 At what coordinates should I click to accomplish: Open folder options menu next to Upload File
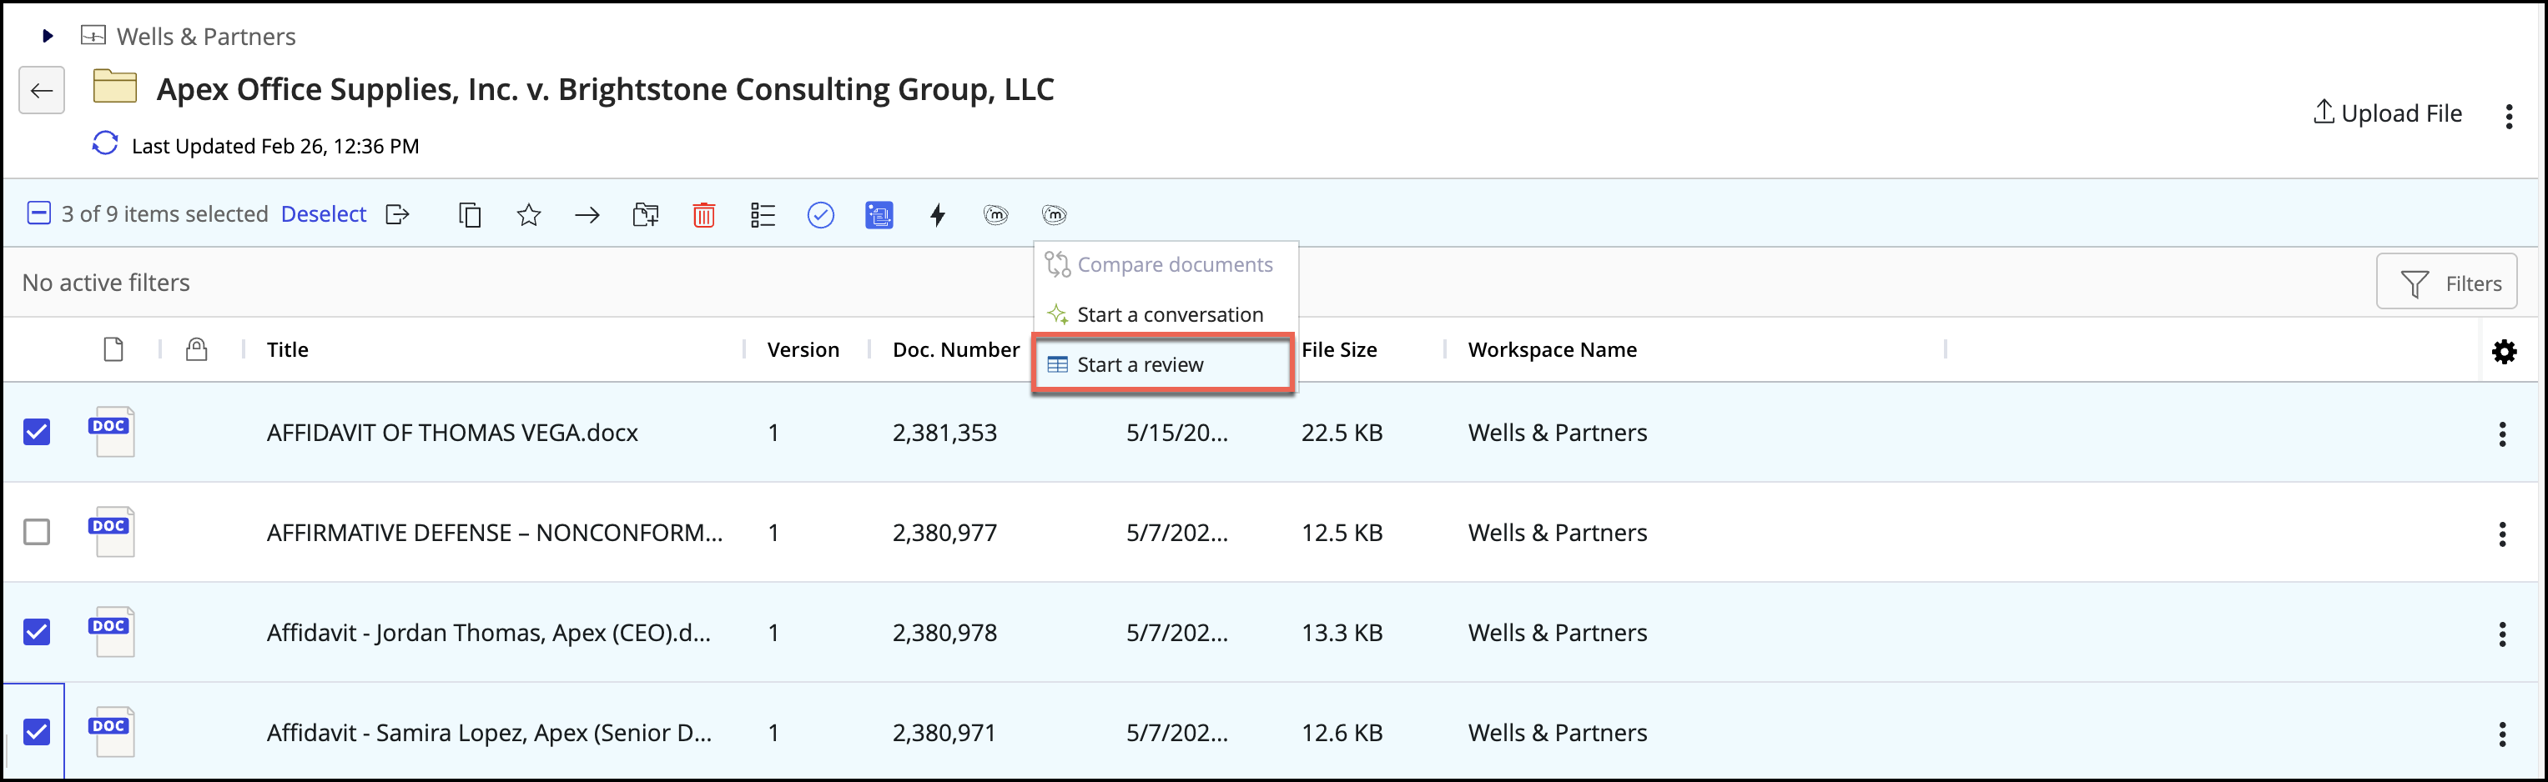pyautogui.click(x=2509, y=117)
